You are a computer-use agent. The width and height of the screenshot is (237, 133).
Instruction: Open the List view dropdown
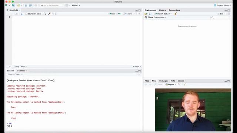(x=221, y=14)
